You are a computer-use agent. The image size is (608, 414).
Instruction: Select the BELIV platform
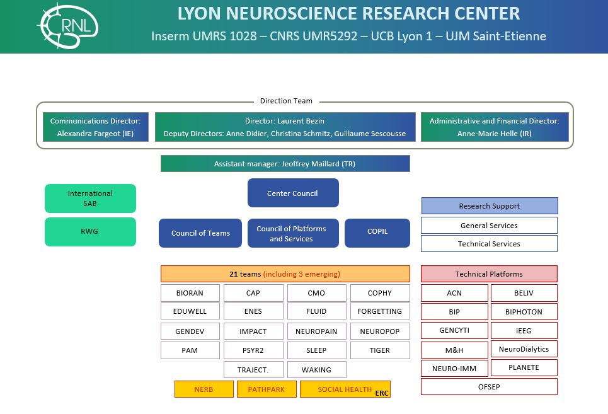(524, 293)
